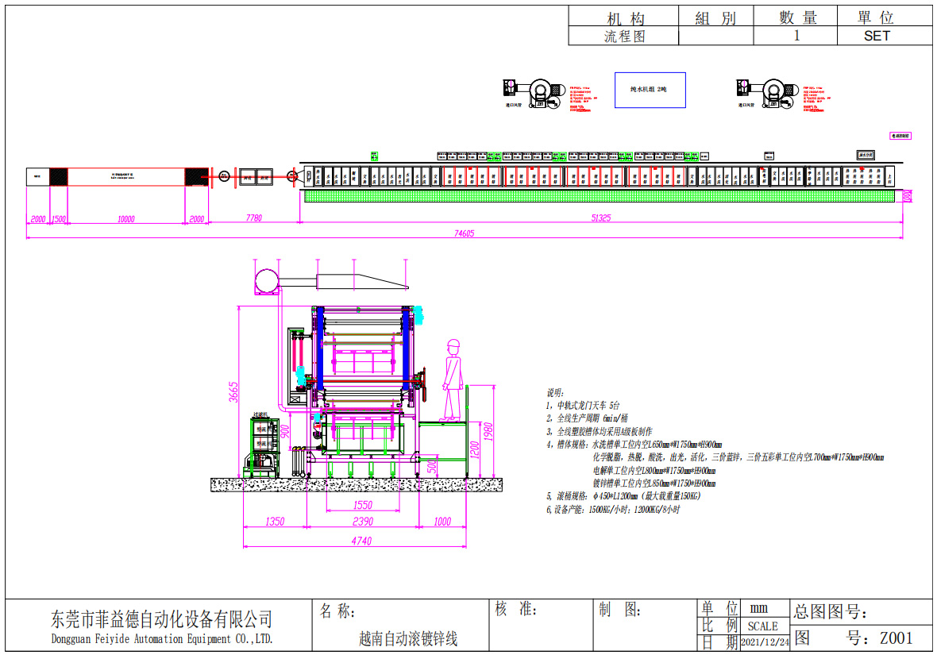Image resolution: width=937 pixels, height=655 pixels.
Task: Select the filter machine unit in side view
Action: tap(262, 445)
